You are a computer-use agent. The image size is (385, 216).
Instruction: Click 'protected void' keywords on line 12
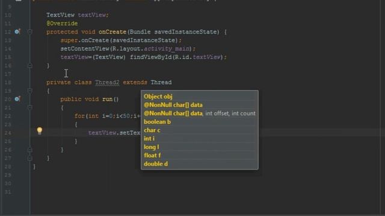tap(71, 32)
